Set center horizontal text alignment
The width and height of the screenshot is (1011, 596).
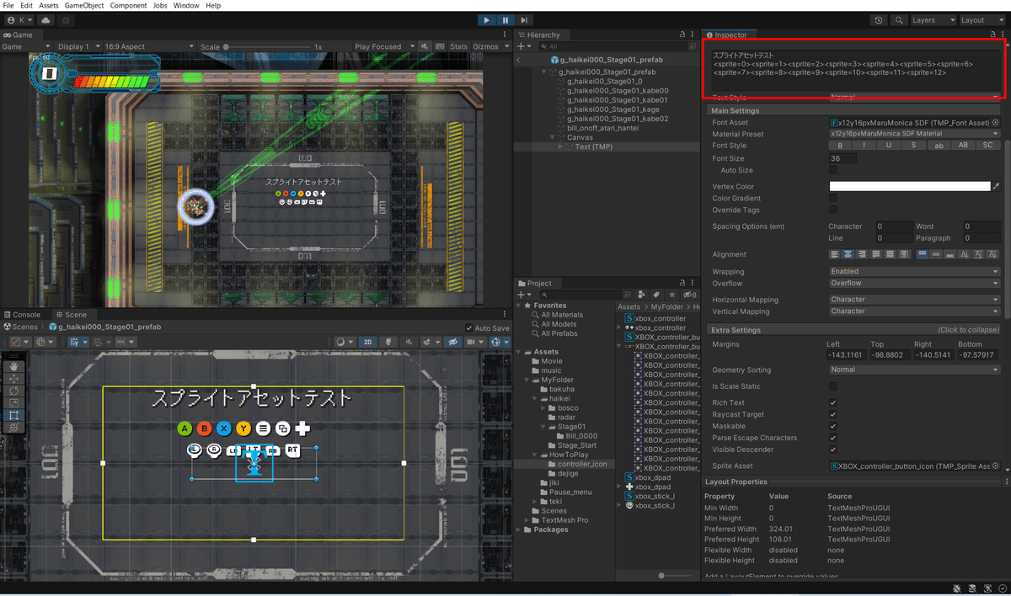848,254
